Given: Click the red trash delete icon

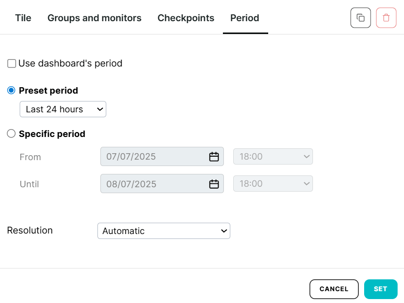Looking at the screenshot, I should tap(386, 18).
